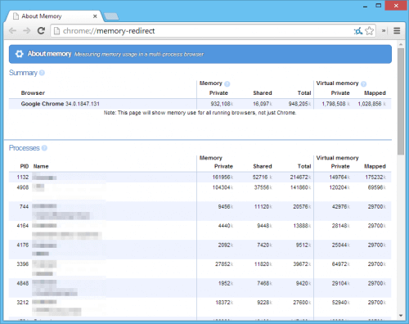This screenshot has height=324, width=409.
Task: Click the scrollbar down arrow
Action: click(401, 316)
